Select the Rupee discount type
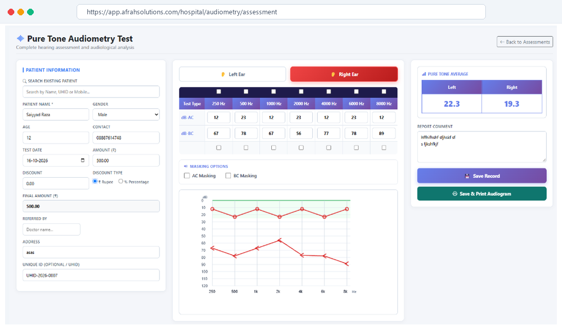562x327 pixels. tap(95, 181)
